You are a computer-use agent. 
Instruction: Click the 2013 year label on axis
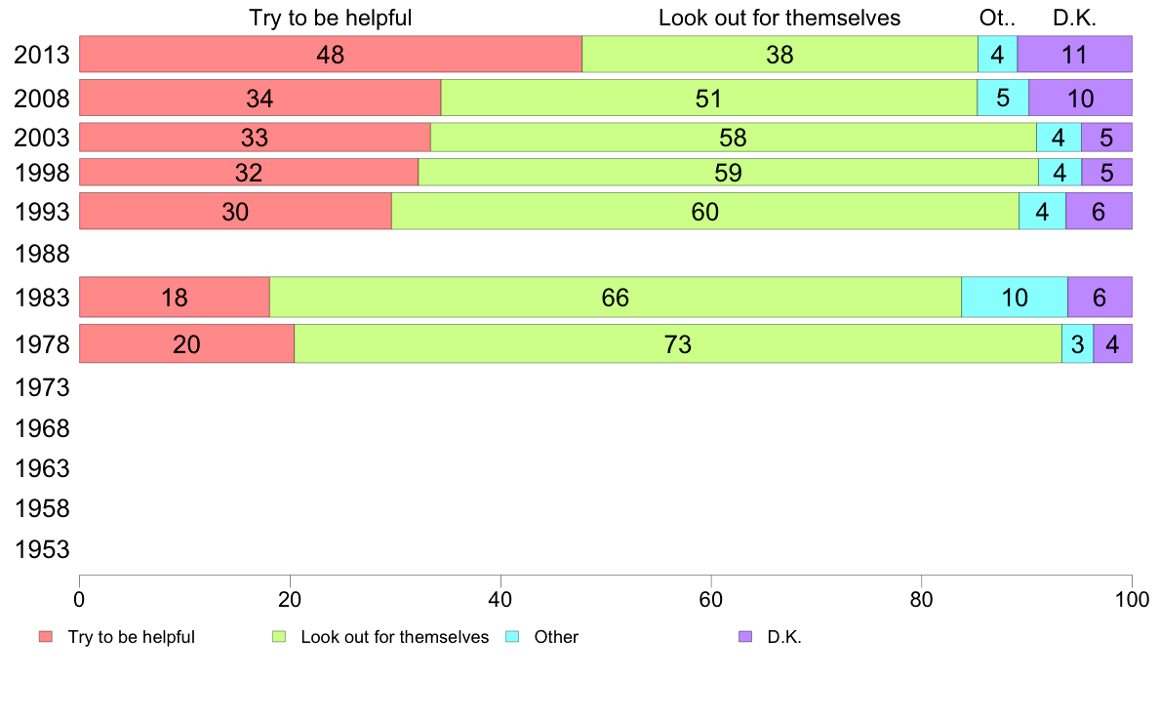pyautogui.click(x=43, y=55)
